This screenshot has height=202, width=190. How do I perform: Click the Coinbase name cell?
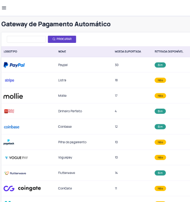pyautogui.click(x=65, y=127)
